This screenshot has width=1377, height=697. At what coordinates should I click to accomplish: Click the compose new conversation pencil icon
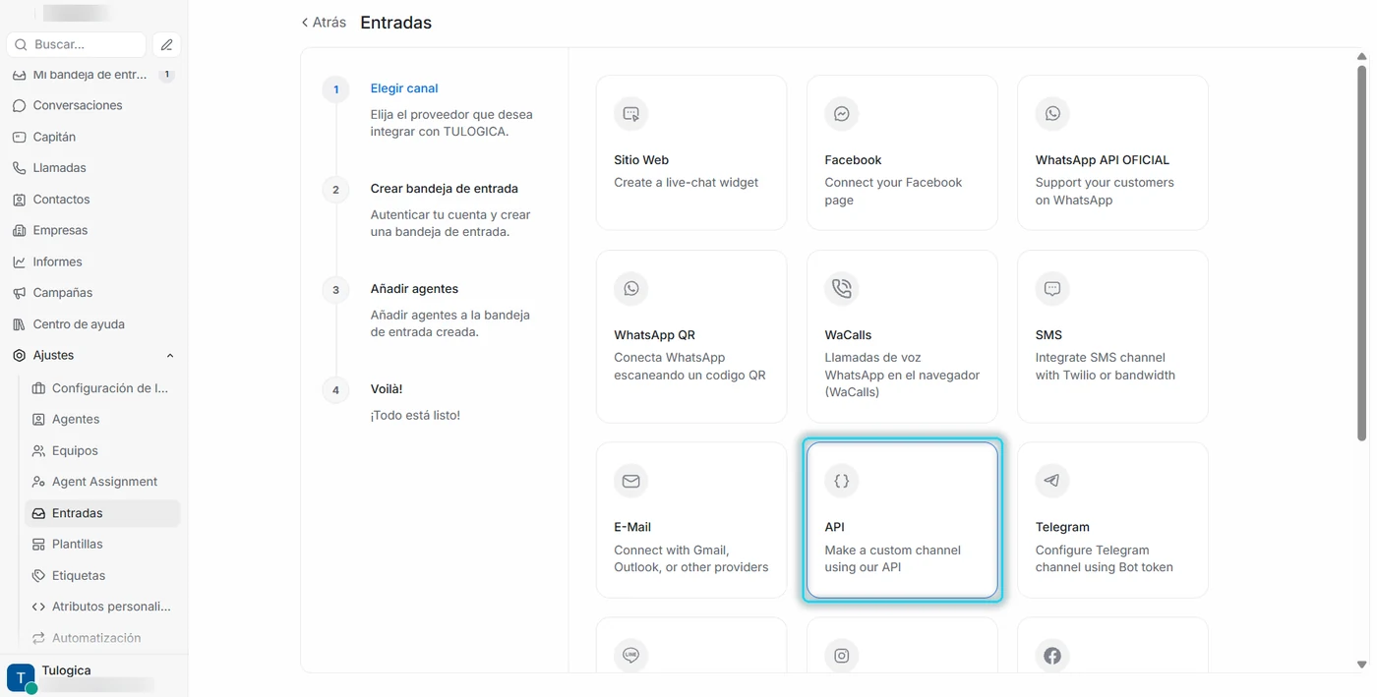click(166, 44)
